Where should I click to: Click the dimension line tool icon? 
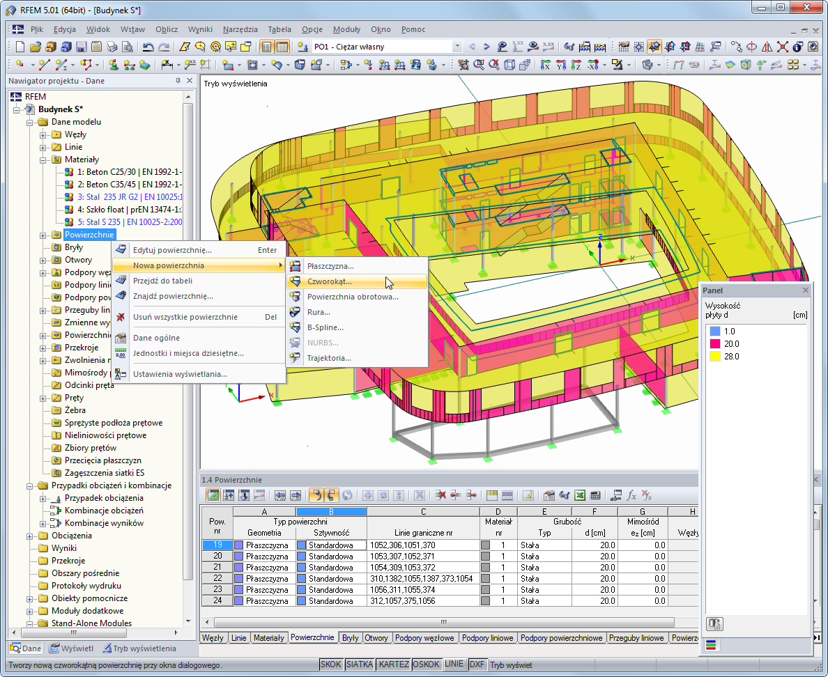[x=167, y=65]
